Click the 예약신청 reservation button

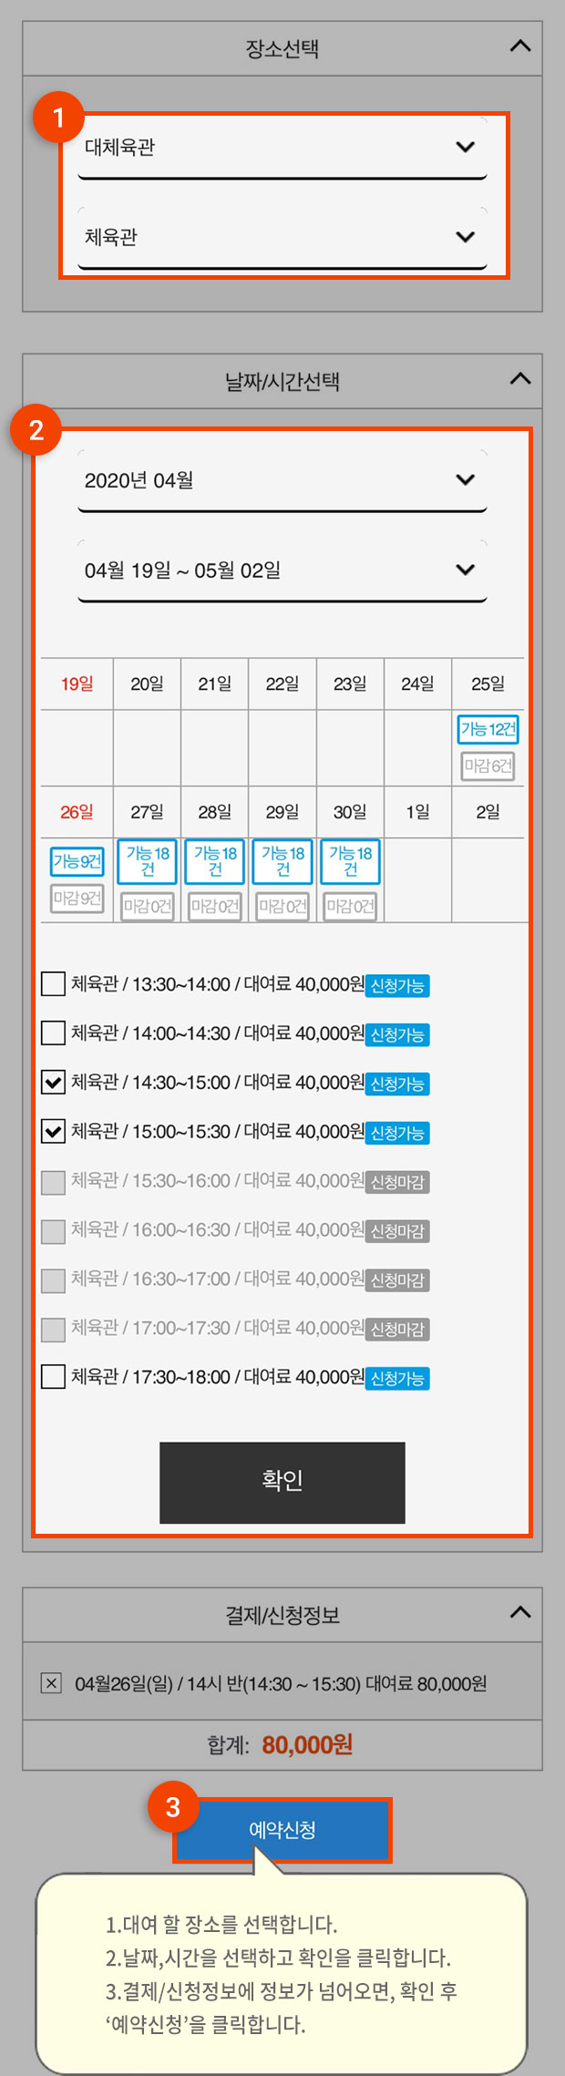(x=282, y=1830)
